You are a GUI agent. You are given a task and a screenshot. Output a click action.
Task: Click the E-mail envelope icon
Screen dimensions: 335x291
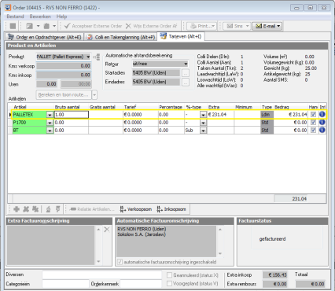[x=259, y=26]
